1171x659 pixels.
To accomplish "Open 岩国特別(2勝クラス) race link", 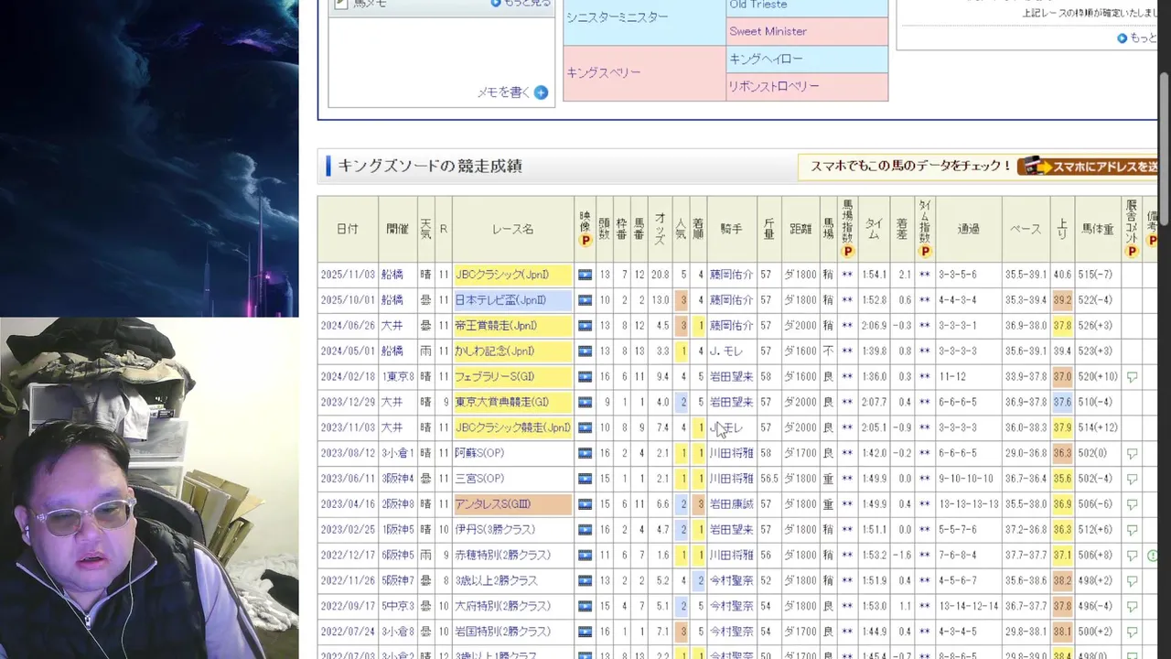I will 503,632.
